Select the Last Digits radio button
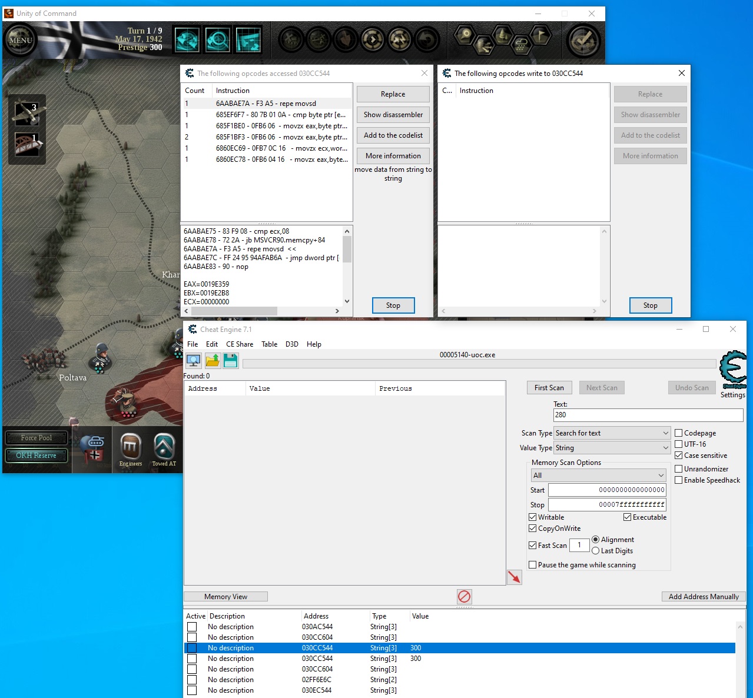Screen dimensions: 753x698 tap(595, 551)
